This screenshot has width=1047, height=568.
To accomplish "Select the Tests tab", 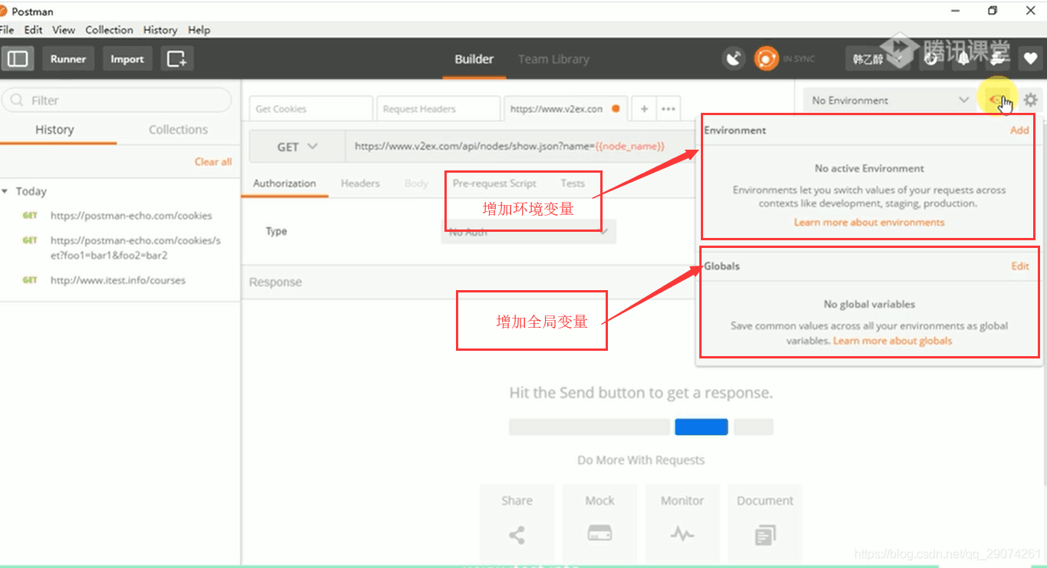I will [573, 183].
